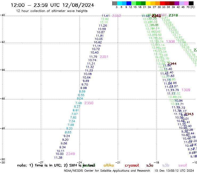Click the 12.10 wave height reading

click(104, 22)
